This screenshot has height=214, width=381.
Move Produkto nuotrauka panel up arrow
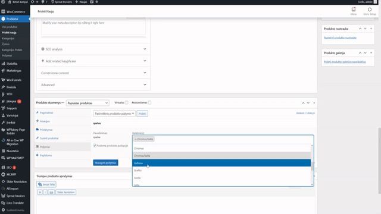point(360,29)
